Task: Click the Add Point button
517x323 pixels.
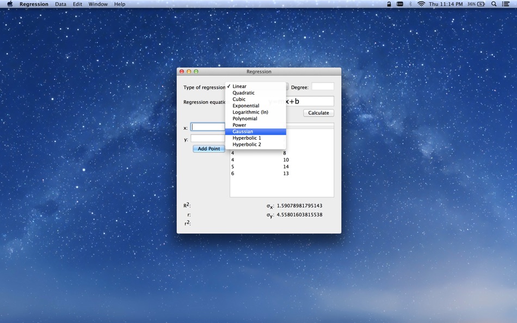Action: pyautogui.click(x=209, y=148)
